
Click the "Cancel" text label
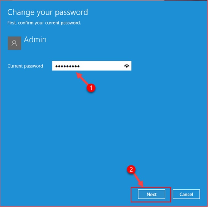[x=186, y=194]
